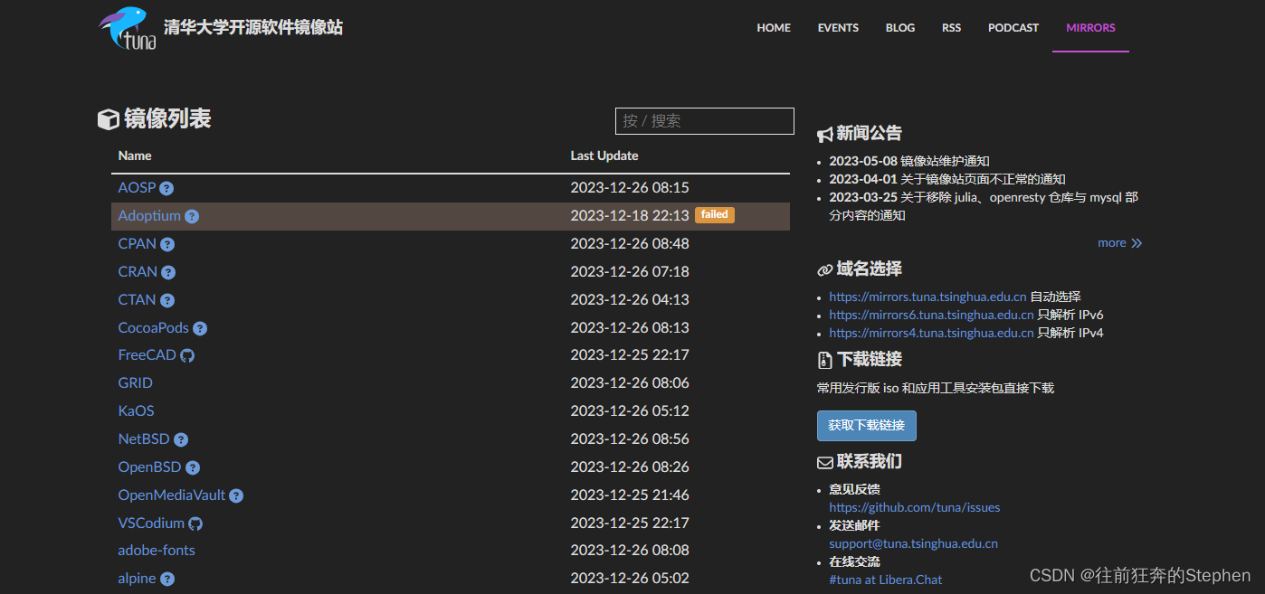Open the BLOG nav item
The image size is (1265, 594).
click(900, 28)
